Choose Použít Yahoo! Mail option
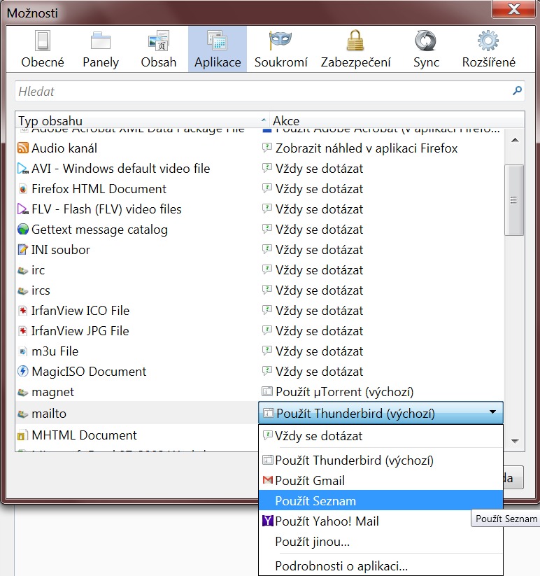Viewport: 540px width, 576px height. [381, 521]
